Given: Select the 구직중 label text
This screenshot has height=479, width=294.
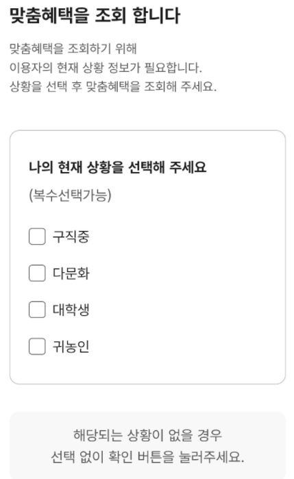Looking at the screenshot, I should click(71, 236).
